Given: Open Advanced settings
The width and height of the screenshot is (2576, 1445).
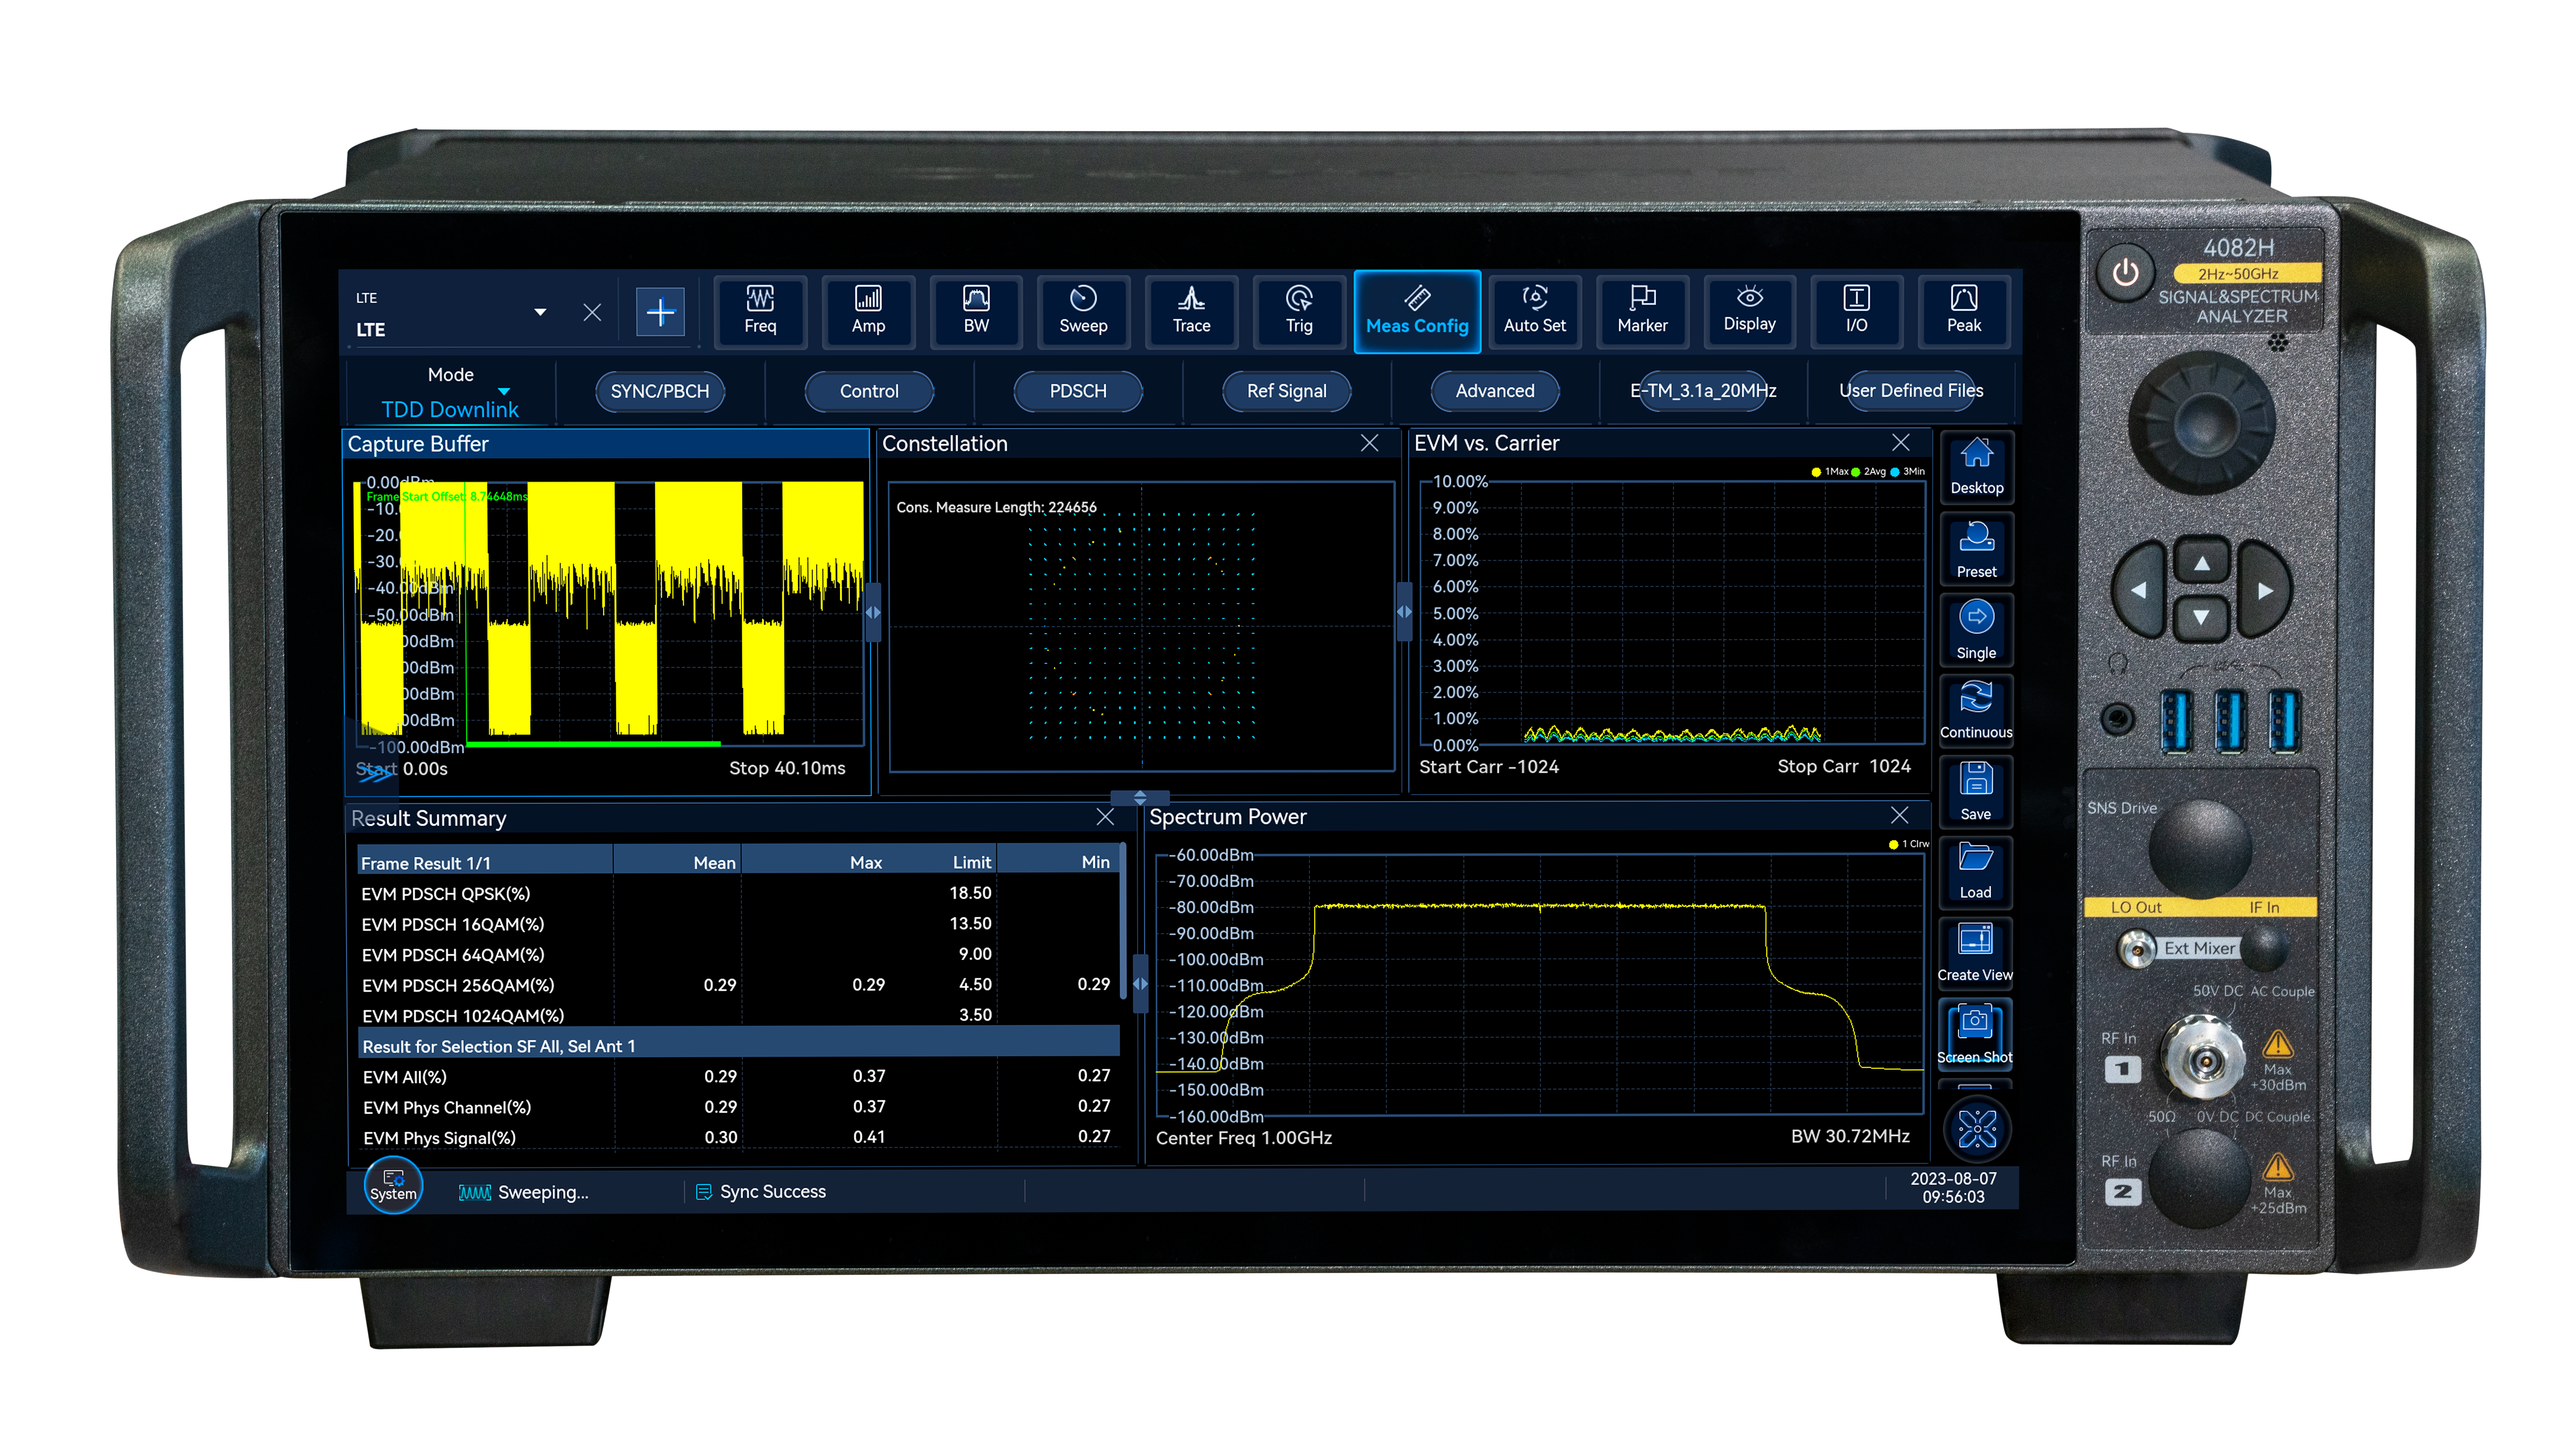Looking at the screenshot, I should pos(1495,391).
